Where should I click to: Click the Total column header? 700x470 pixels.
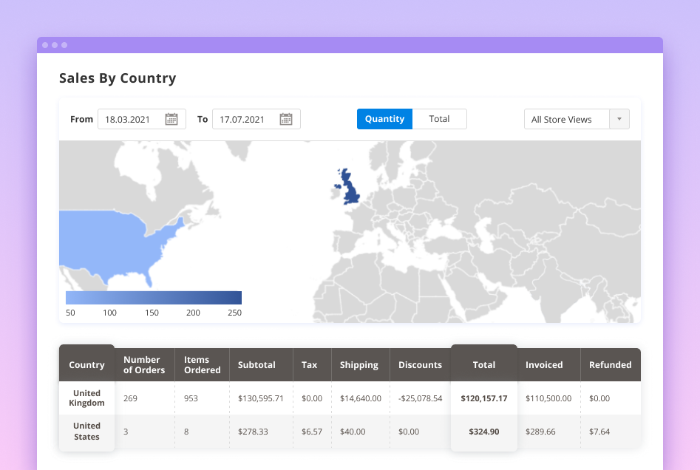tap(483, 365)
